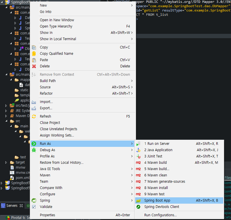Viewport: 231px width, 220px height.
Task: Click the yellow Copy Qualified Name icon
Action: coord(34,54)
